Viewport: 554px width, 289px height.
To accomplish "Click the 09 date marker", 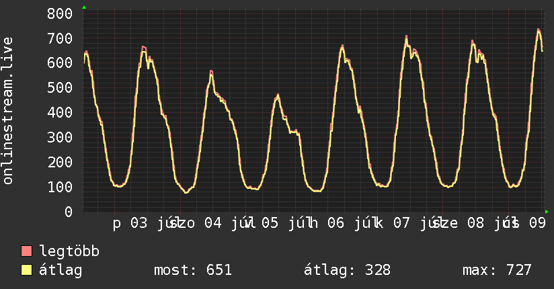I will [x=537, y=223].
